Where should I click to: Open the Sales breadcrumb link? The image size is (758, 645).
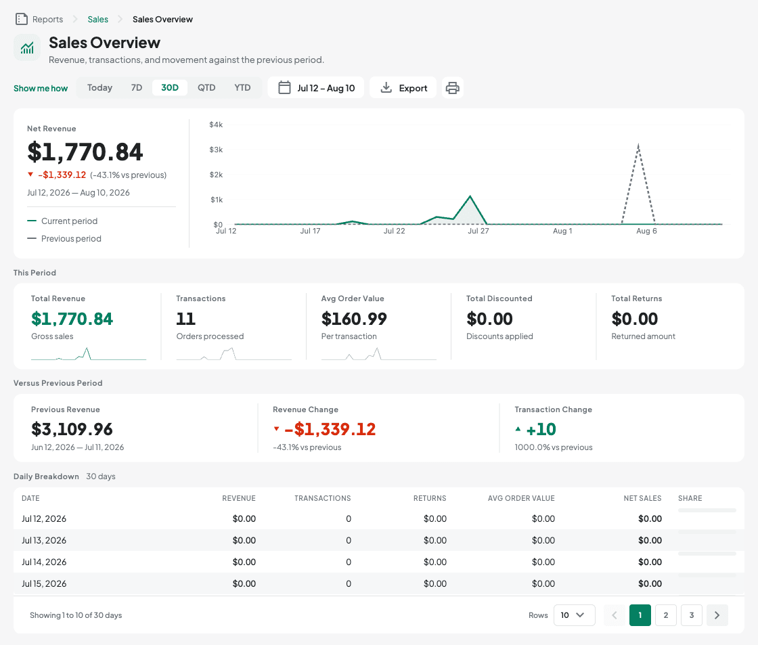pos(97,20)
